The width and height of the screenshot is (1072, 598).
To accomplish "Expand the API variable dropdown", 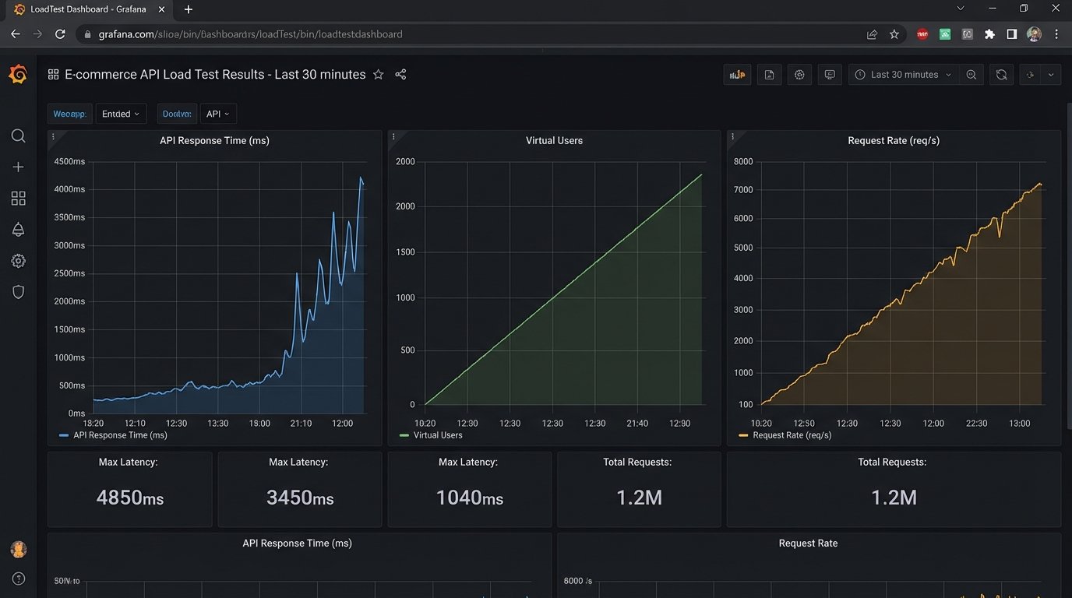I will click(218, 114).
